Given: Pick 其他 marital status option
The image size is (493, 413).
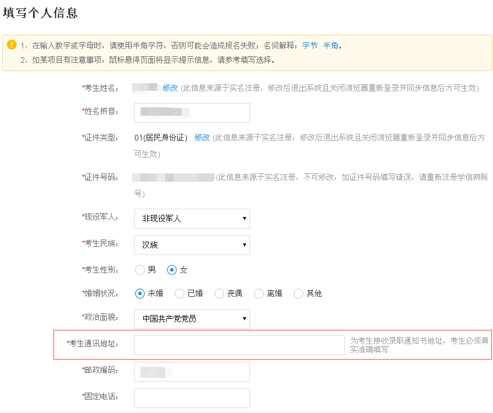Looking at the screenshot, I should (299, 294).
